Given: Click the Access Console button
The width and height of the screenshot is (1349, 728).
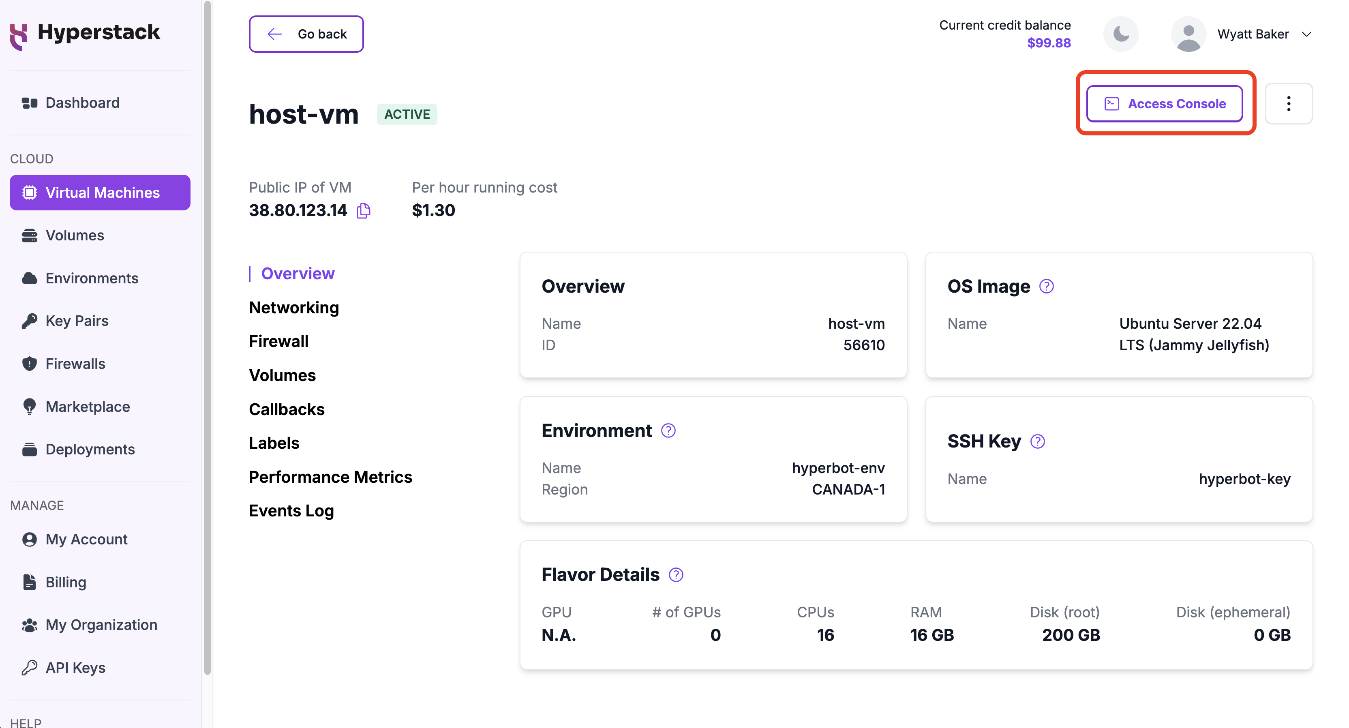Looking at the screenshot, I should pos(1165,104).
